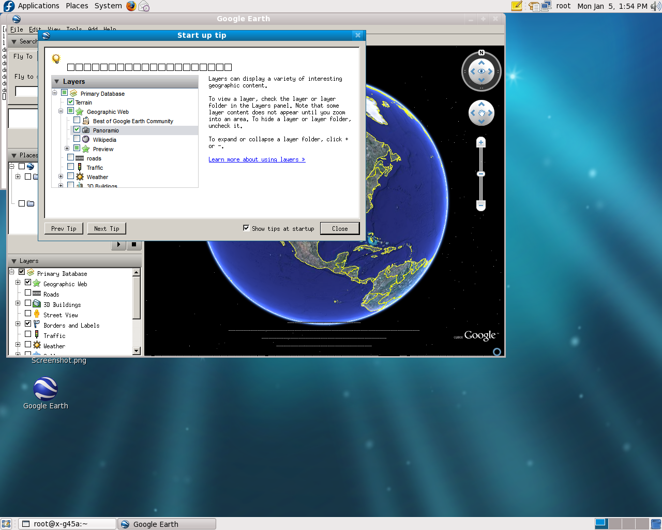Enable the Street View layer checkbox
The width and height of the screenshot is (662, 530).
click(28, 314)
